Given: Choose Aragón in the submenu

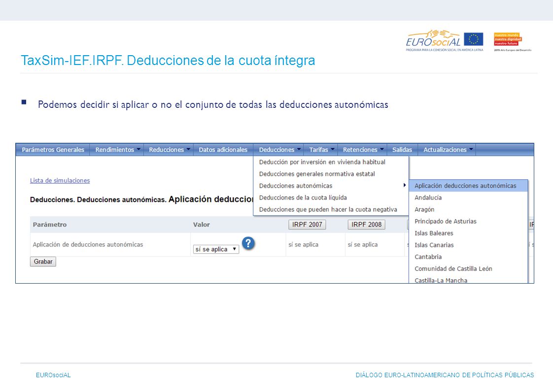Looking at the screenshot, I should pyautogui.click(x=468, y=210).
